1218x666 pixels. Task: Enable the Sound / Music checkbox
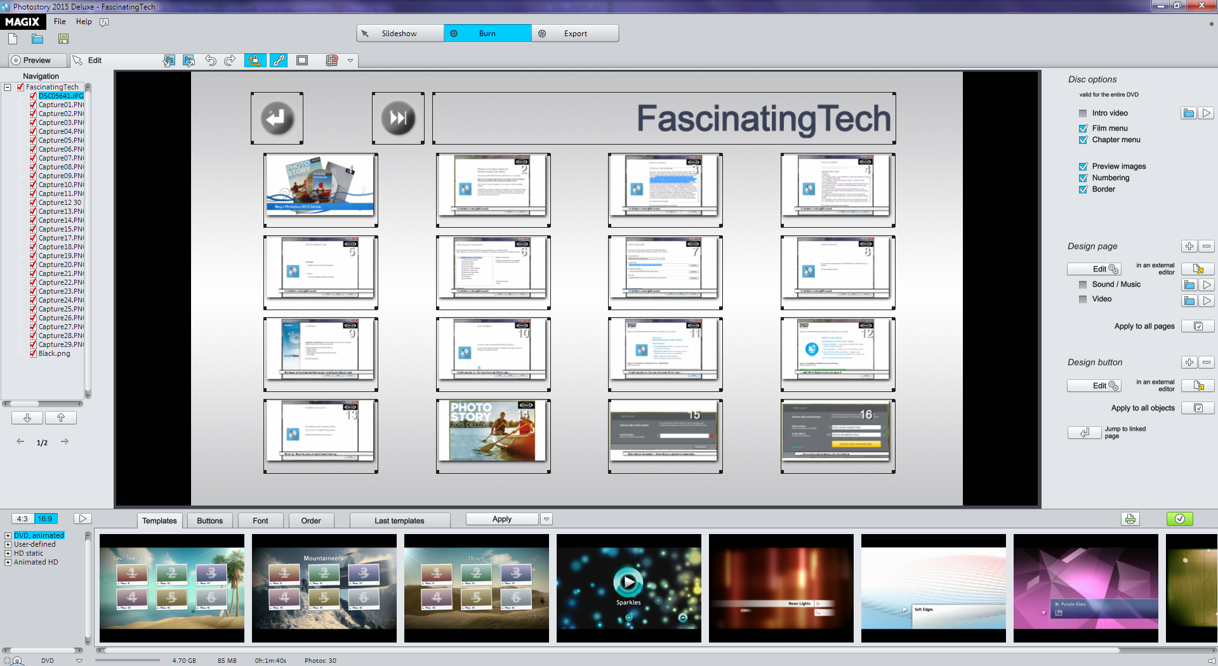point(1083,285)
